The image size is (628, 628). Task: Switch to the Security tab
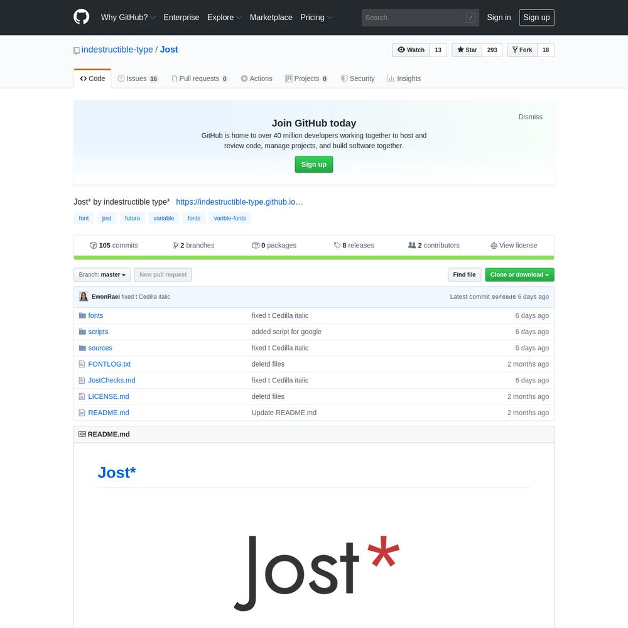coord(358,78)
